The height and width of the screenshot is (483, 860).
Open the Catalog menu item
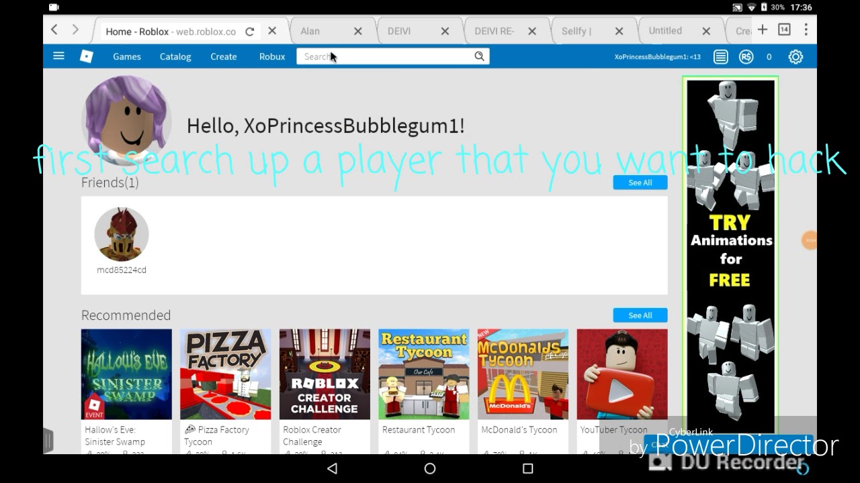pos(175,57)
